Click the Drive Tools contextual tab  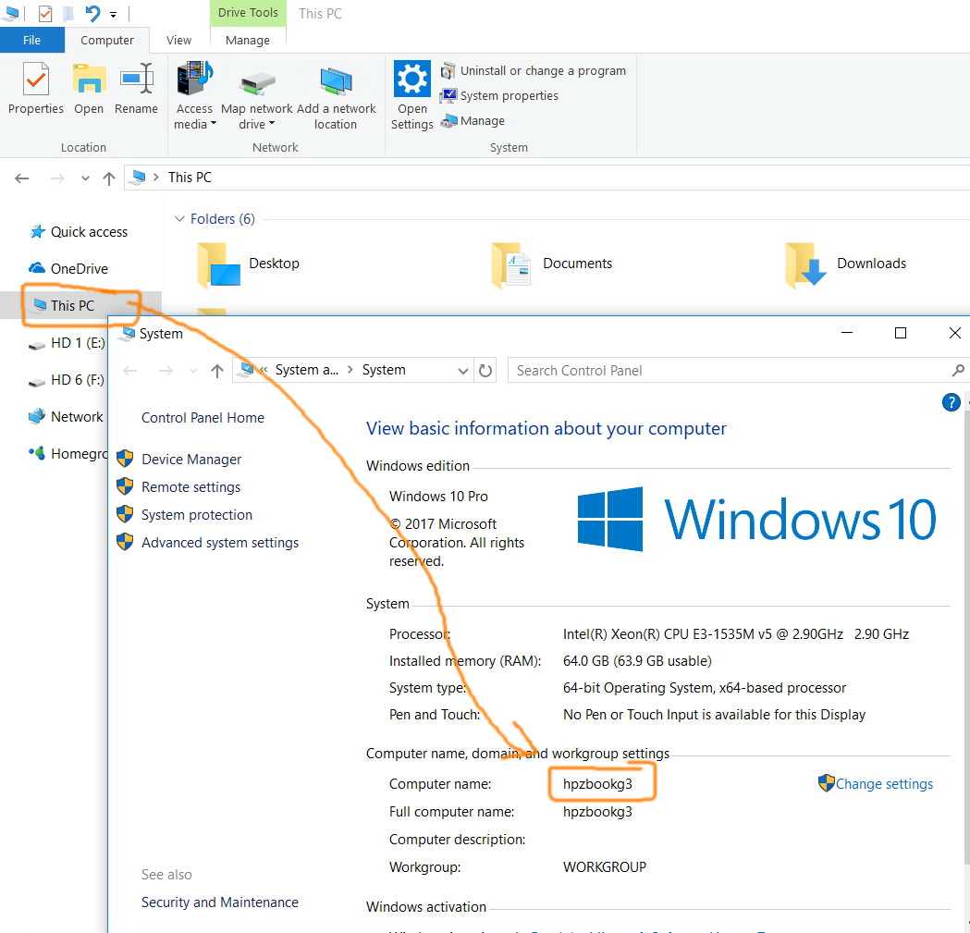click(x=248, y=13)
